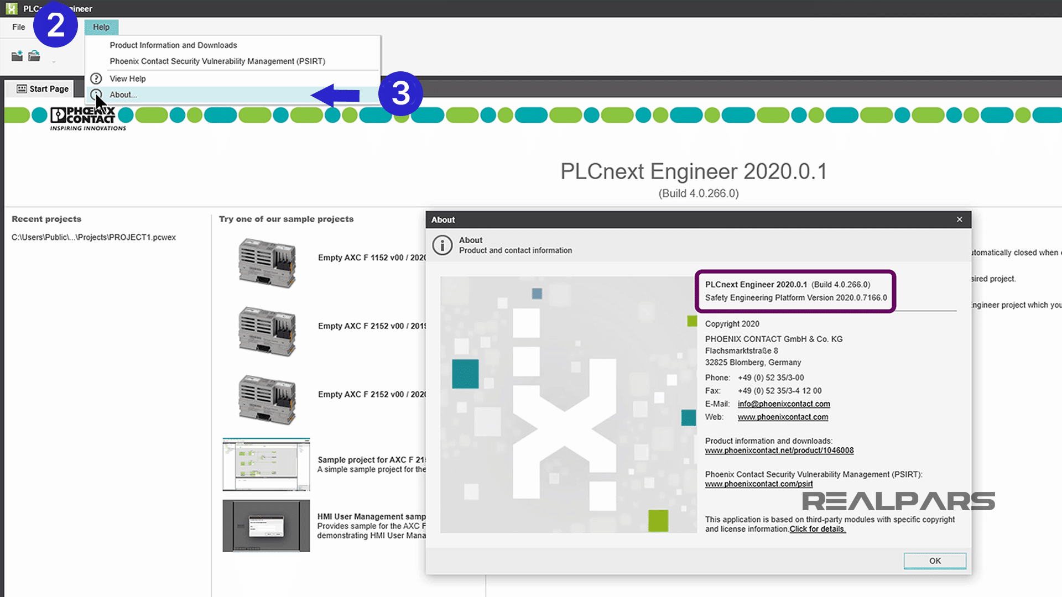Image resolution: width=1062 pixels, height=597 pixels.
Task: Select Empty AXC F 2152 v00 / 2020 thumbnail
Action: click(267, 400)
